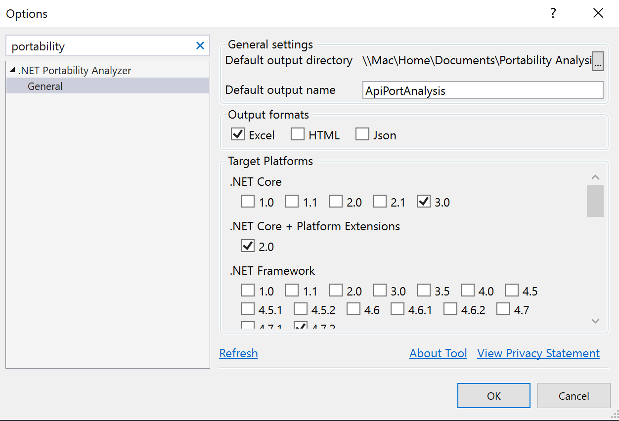Screen dimensions: 619x421
Task: Clear the portability search text
Action: click(x=200, y=46)
